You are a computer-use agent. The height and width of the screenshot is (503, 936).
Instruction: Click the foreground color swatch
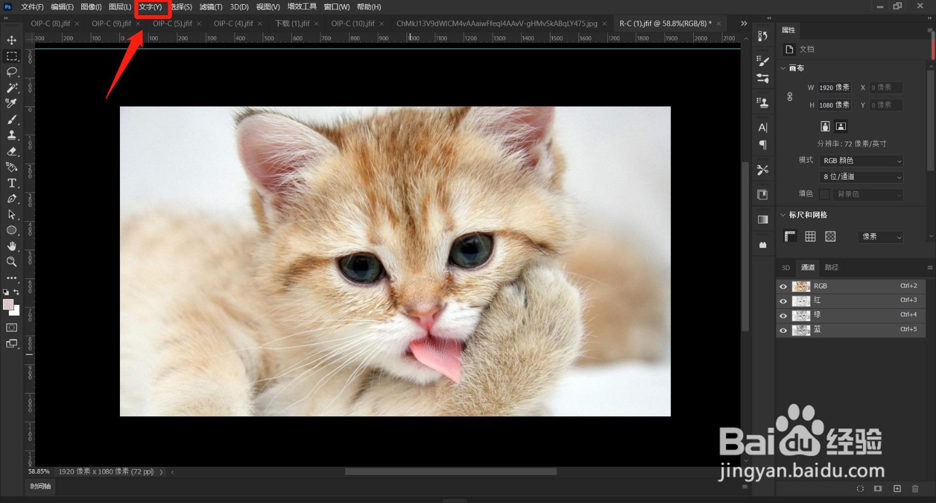pos(8,305)
